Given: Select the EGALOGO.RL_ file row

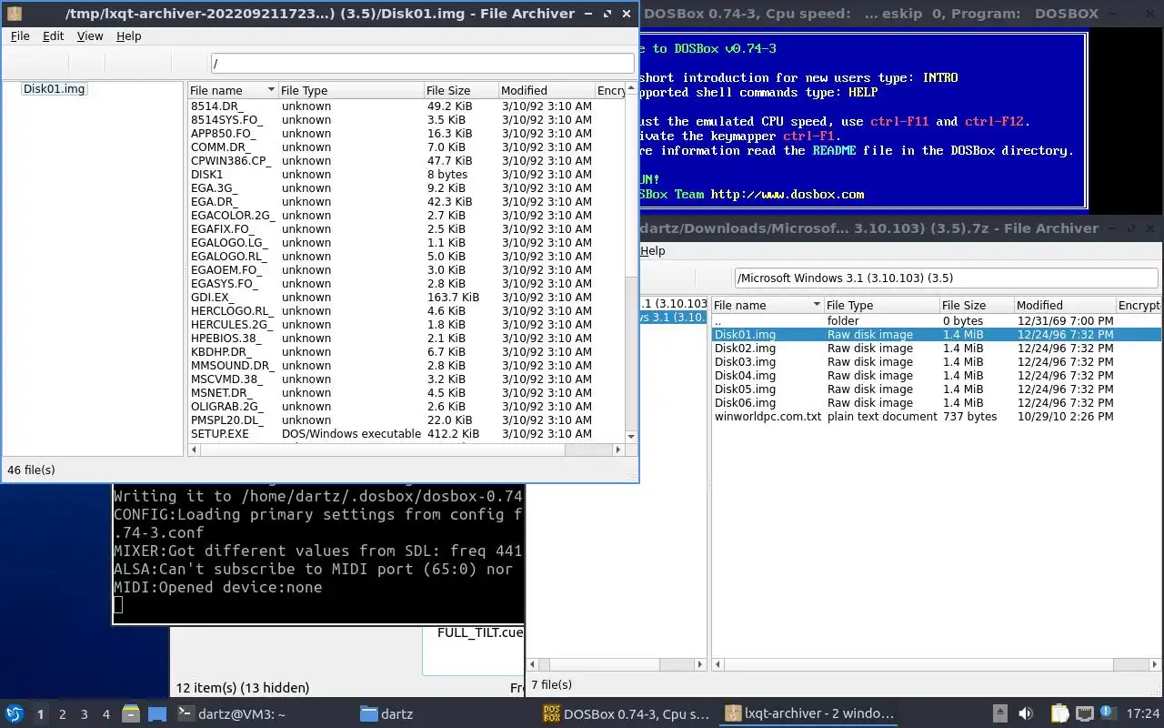Looking at the screenshot, I should click(x=406, y=257).
